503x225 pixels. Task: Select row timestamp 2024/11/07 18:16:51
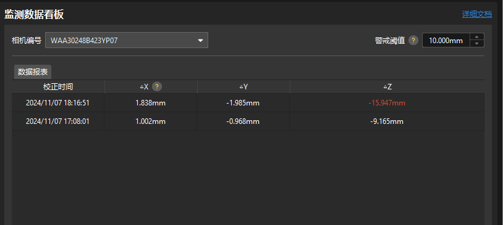tap(57, 103)
